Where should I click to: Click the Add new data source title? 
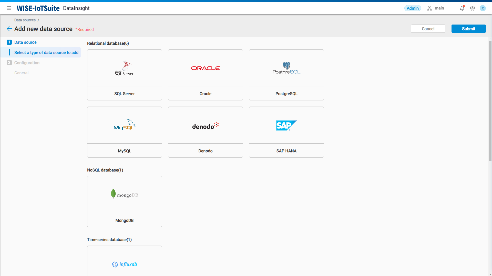43,29
